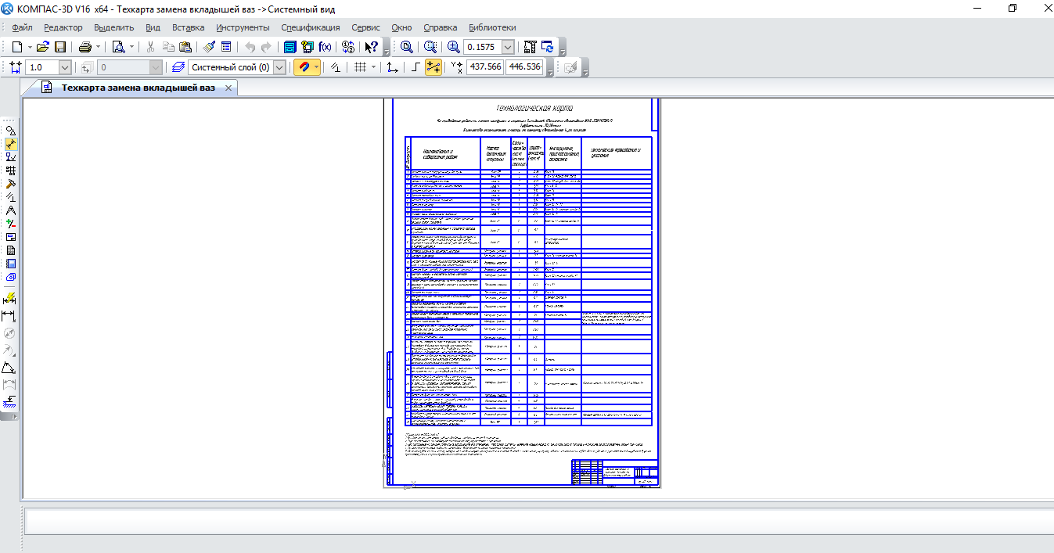The height and width of the screenshot is (553, 1054).
Task: Open the Спецификация menu
Action: 311,27
